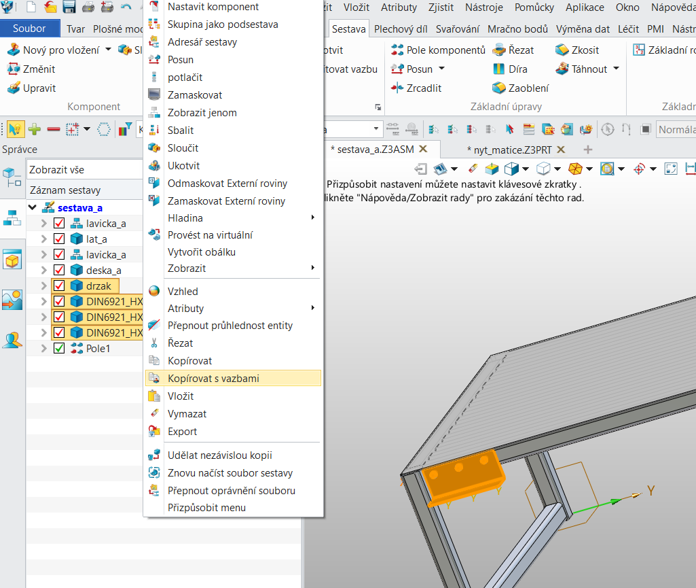Select the Díra hole tool

(x=499, y=69)
